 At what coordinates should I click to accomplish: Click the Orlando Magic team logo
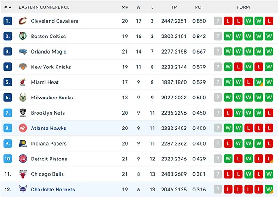(23, 51)
